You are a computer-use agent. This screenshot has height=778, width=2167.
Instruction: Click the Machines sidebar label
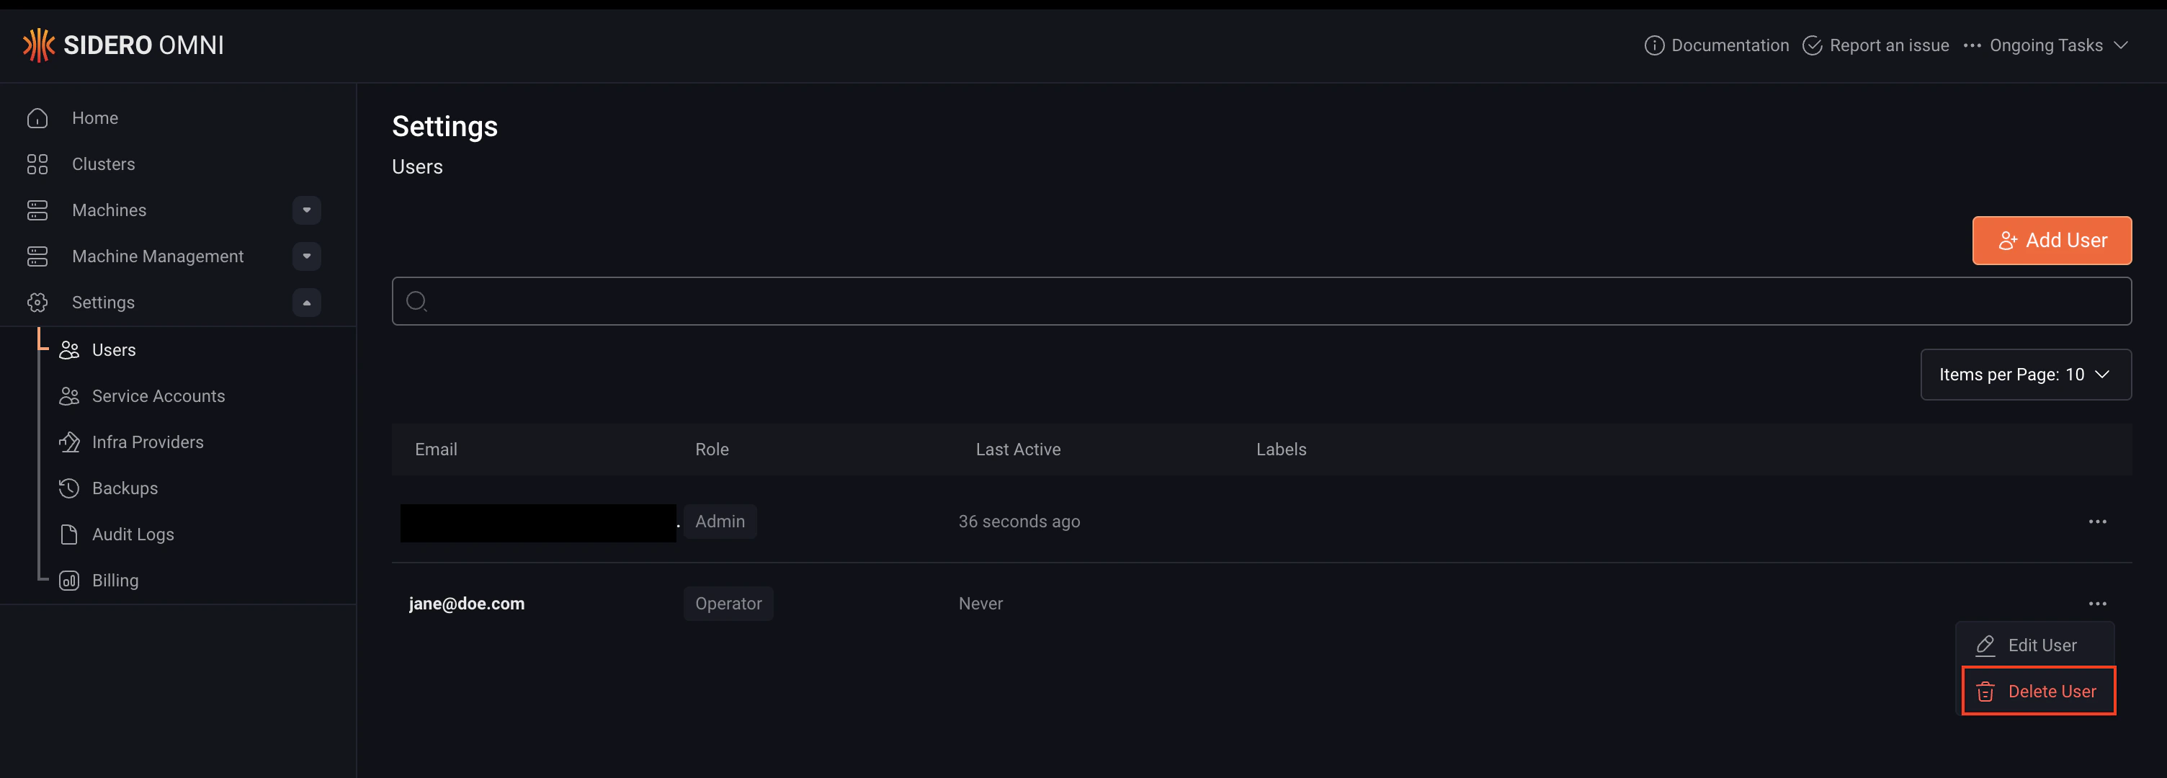pyautogui.click(x=110, y=210)
